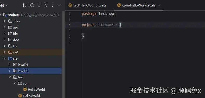Screen dimensions: 205x98
Task: Collapse the test package
Action: (9, 77)
